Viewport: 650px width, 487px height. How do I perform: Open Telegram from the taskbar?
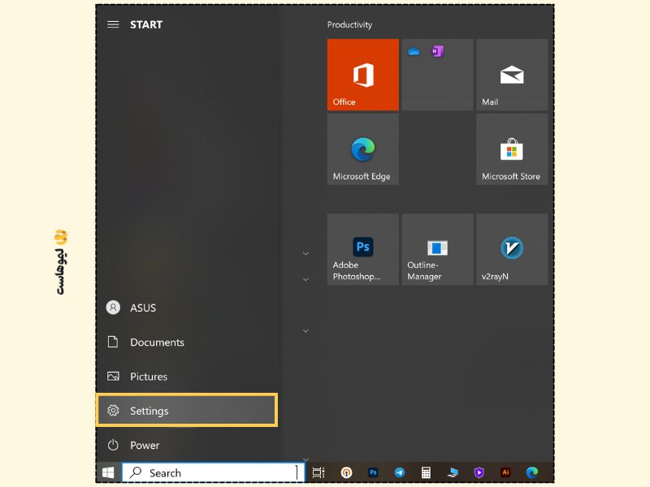[x=400, y=472]
